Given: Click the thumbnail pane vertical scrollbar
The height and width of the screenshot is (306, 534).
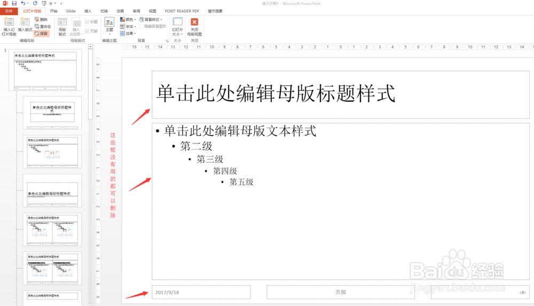Looking at the screenshot, I should [x=90, y=84].
